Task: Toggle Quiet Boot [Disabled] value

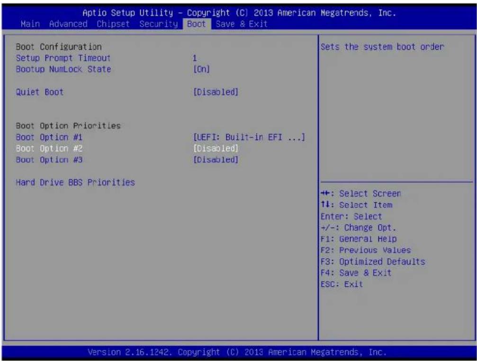Action: [216, 92]
